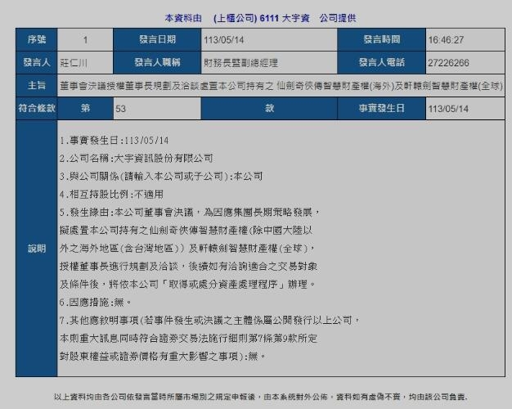Click the line starting 擬處置本公司持有之仙劍奇俠傳
Image resolution: width=512 pixels, height=409 pixels.
coord(186,231)
